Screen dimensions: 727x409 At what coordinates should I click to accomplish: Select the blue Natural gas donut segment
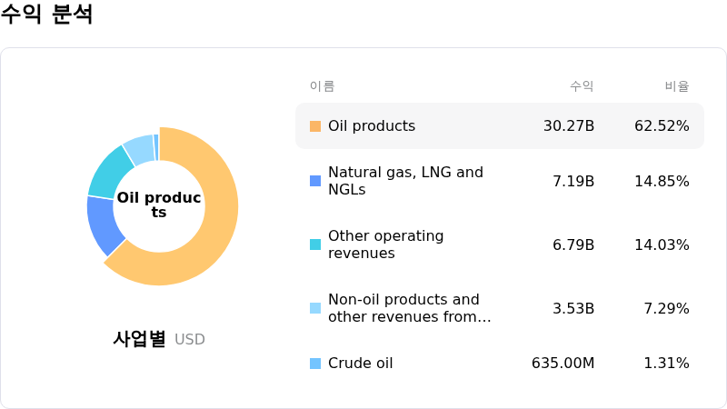pyautogui.click(x=105, y=224)
